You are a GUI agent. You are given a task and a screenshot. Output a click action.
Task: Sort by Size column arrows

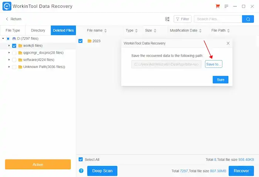click(x=155, y=31)
